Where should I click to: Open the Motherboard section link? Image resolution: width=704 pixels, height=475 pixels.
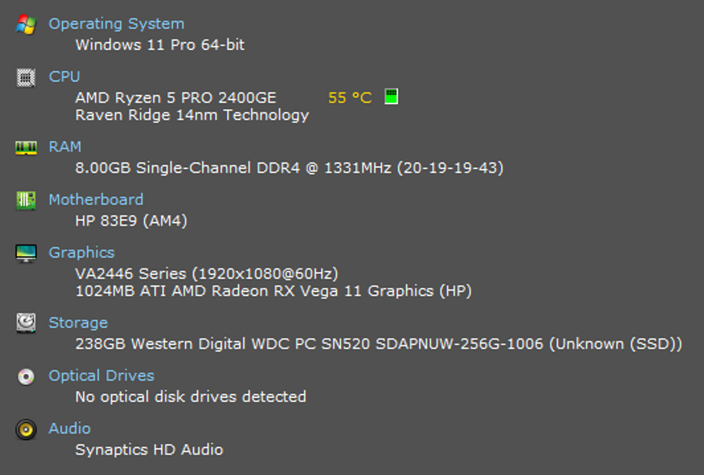point(96,199)
